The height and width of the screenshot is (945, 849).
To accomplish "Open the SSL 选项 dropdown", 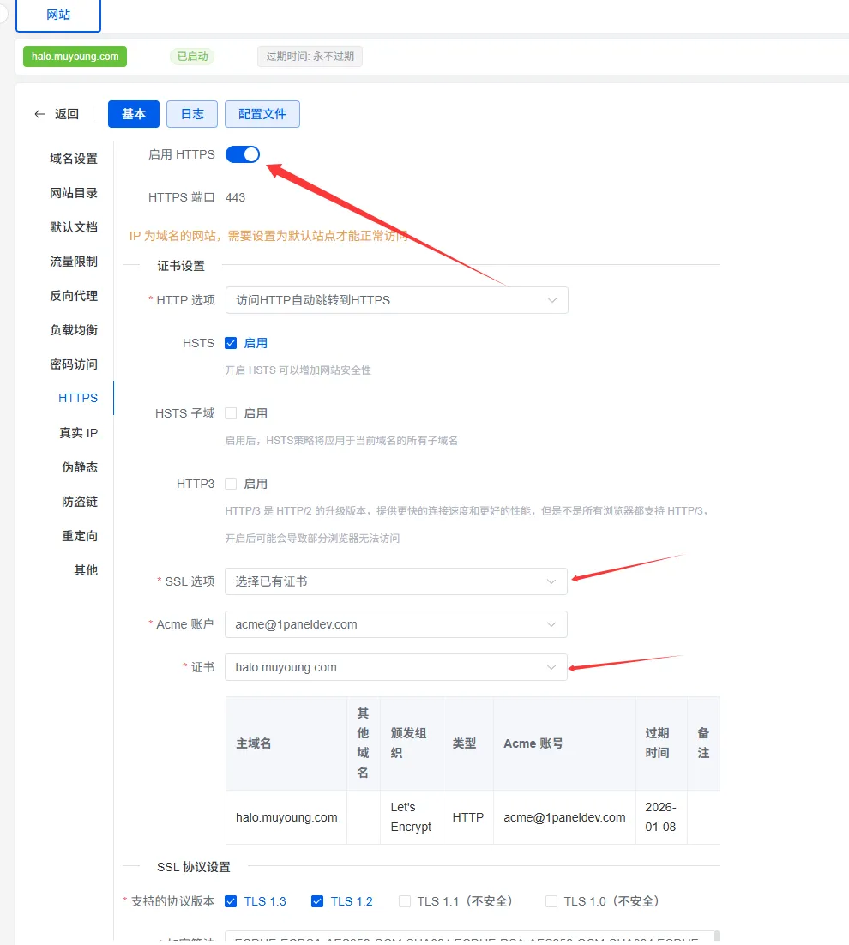I will tap(396, 581).
